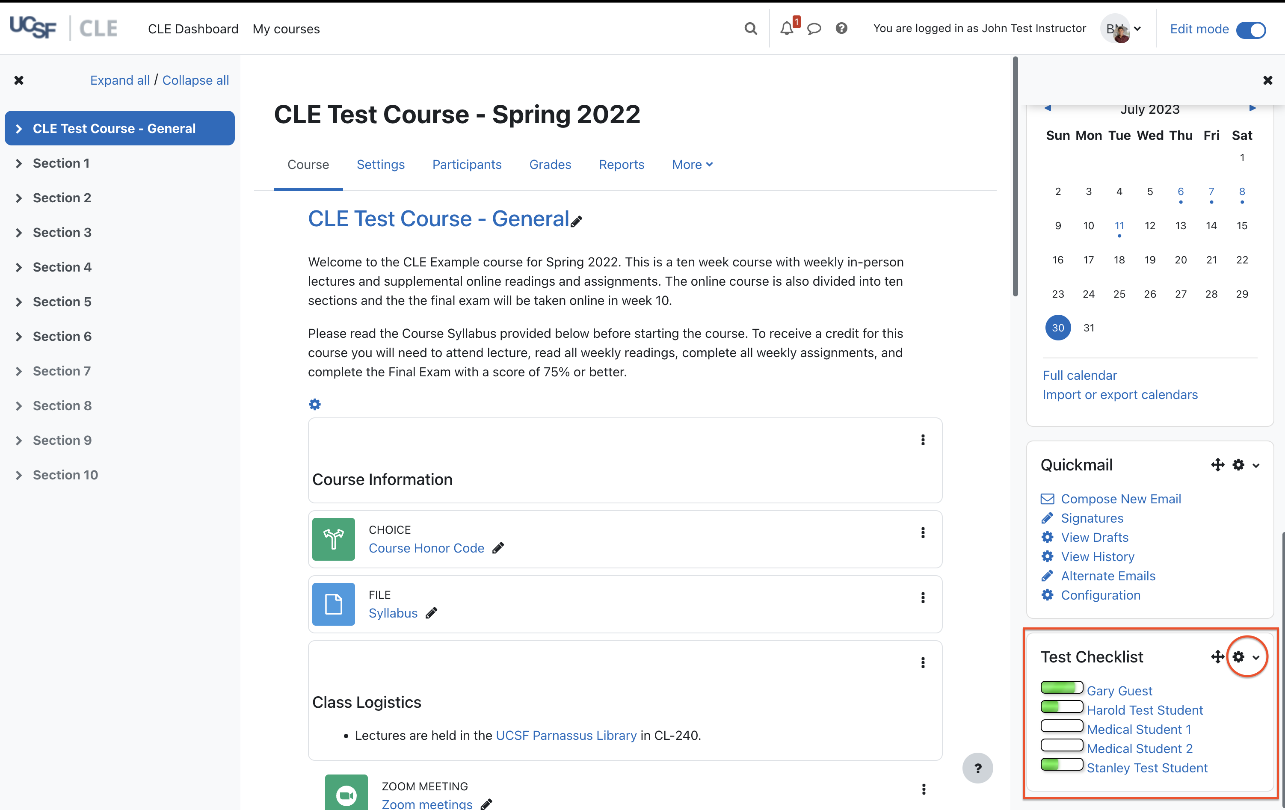
Task: Open the Grades tab
Action: click(550, 164)
